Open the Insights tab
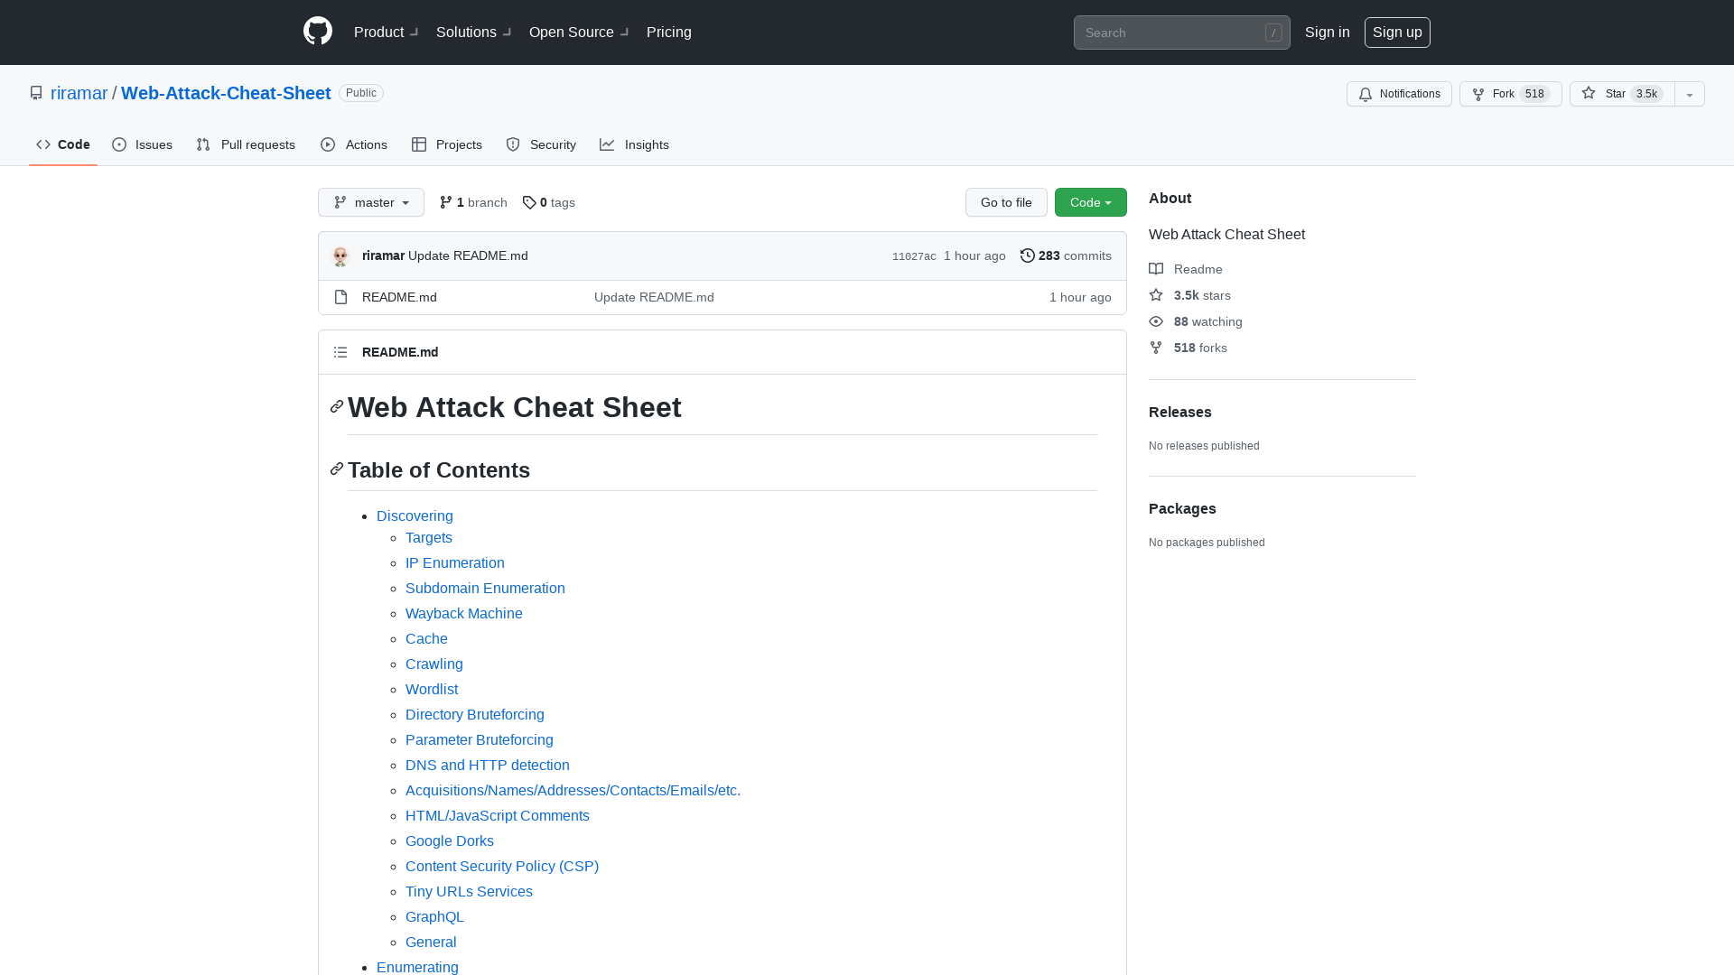This screenshot has width=1734, height=975. [x=635, y=144]
